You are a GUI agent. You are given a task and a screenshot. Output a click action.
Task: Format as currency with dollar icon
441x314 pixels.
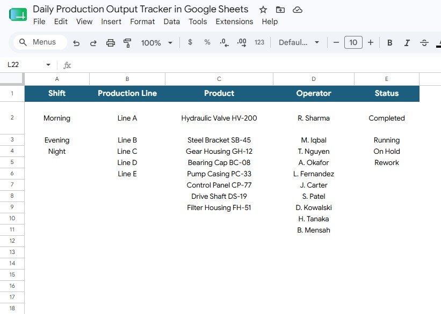190,42
